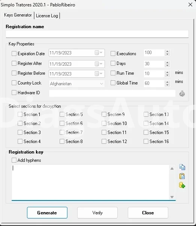Click the Executions value field showing 100
The height and width of the screenshot is (226, 196).
tap(154, 53)
